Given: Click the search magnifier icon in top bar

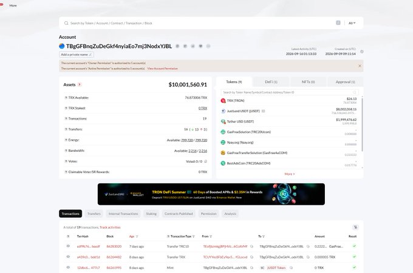Looking at the screenshot, I should pos(66,23).
